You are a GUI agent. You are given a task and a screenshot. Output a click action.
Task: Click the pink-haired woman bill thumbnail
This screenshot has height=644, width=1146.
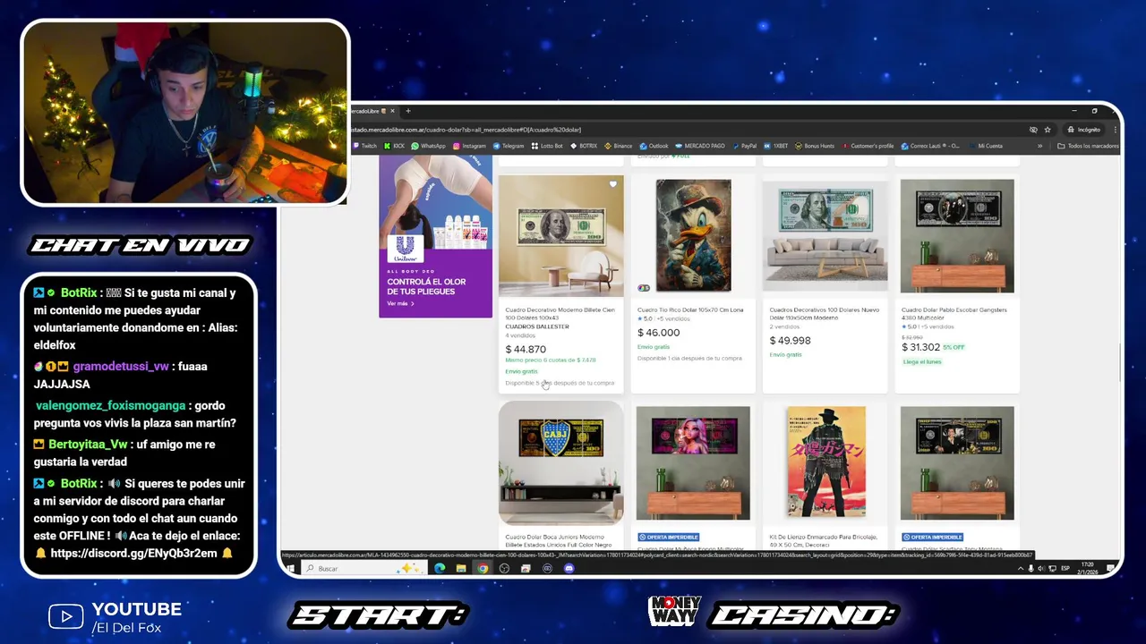pos(693,463)
